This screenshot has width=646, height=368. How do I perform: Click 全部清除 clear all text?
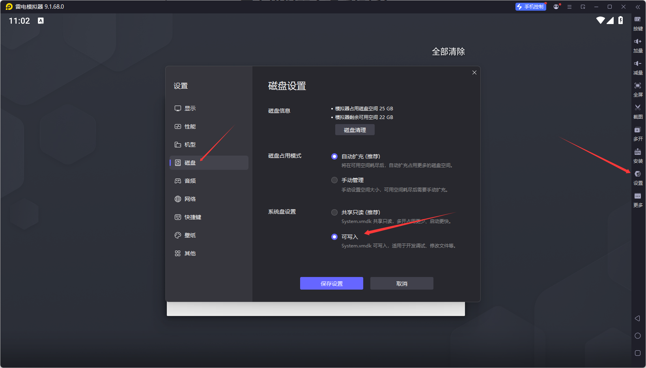448,52
